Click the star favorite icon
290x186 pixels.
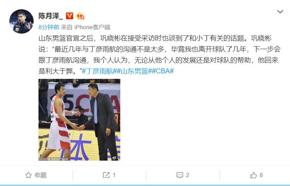point(28,175)
